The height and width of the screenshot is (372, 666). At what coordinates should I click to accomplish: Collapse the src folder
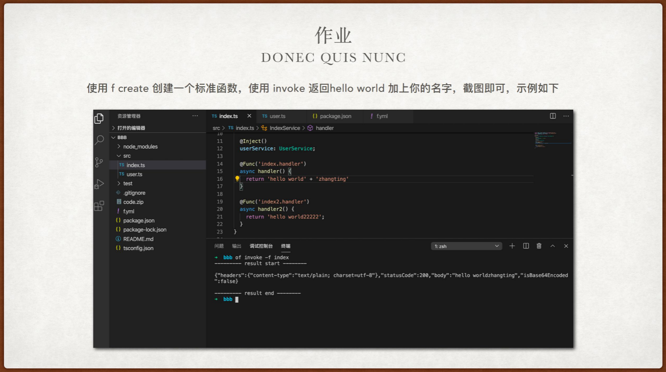[x=126, y=156]
